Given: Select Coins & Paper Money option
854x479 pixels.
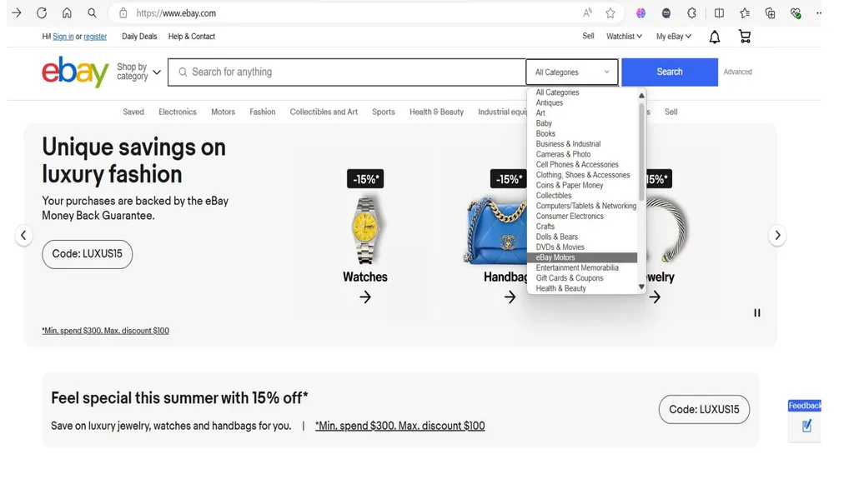Looking at the screenshot, I should tap(569, 186).
